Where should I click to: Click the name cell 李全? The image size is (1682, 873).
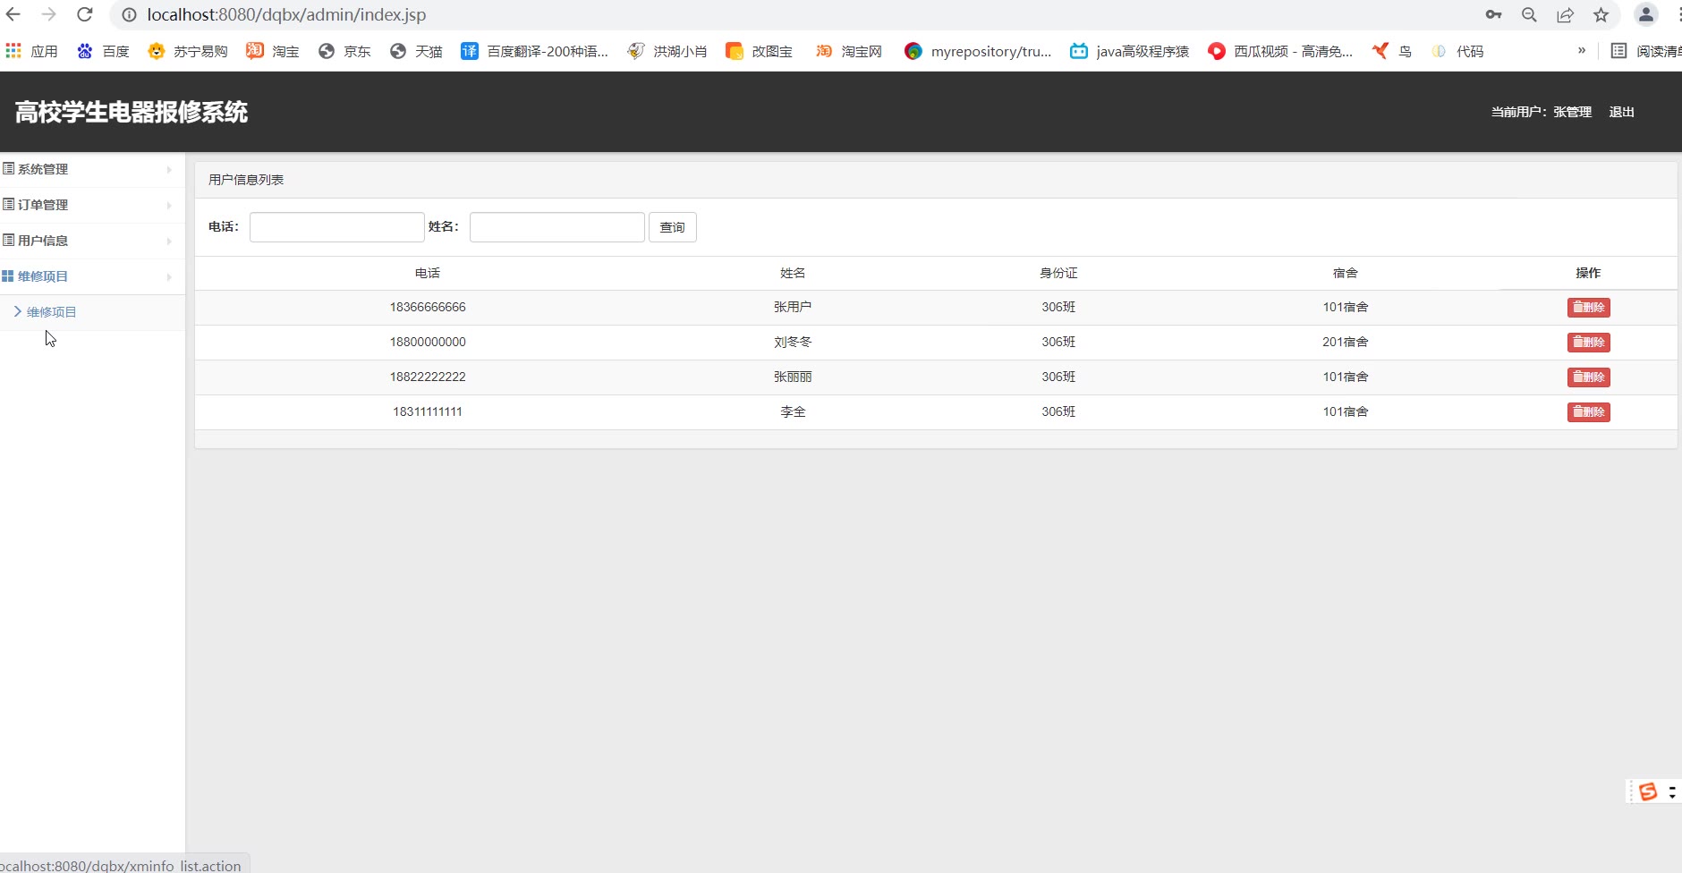[793, 411]
